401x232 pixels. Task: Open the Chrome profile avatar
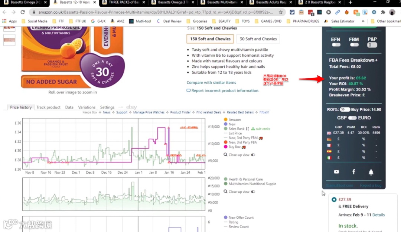click(x=392, y=12)
